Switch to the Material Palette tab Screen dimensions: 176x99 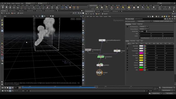pos(106,11)
